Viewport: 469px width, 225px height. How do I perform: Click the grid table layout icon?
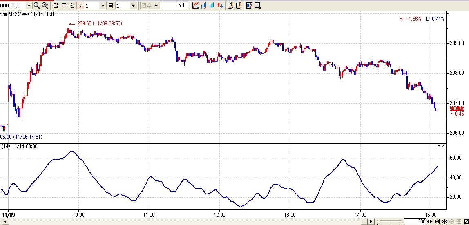click(257, 5)
